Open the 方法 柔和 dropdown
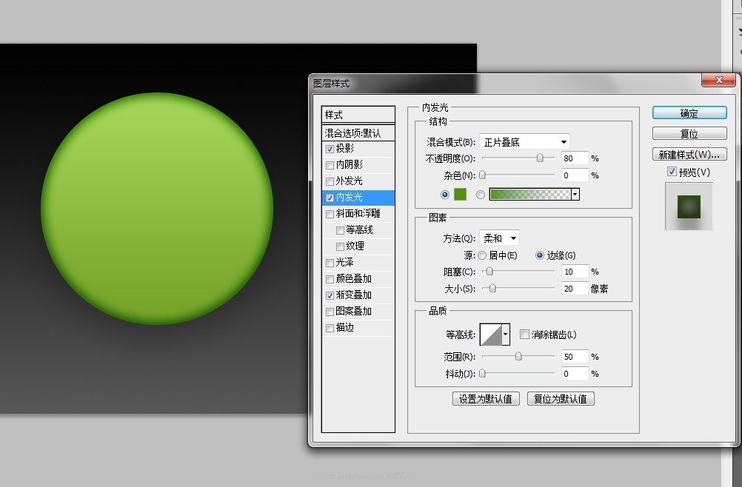 click(x=498, y=238)
